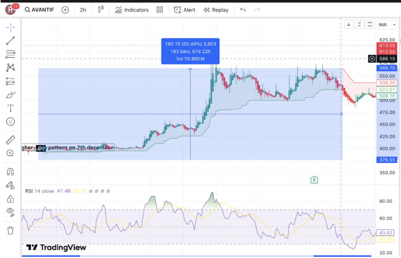Select the Crosshair cursor tool
Image resolution: width=401 pixels, height=258 pixels.
tap(10, 27)
